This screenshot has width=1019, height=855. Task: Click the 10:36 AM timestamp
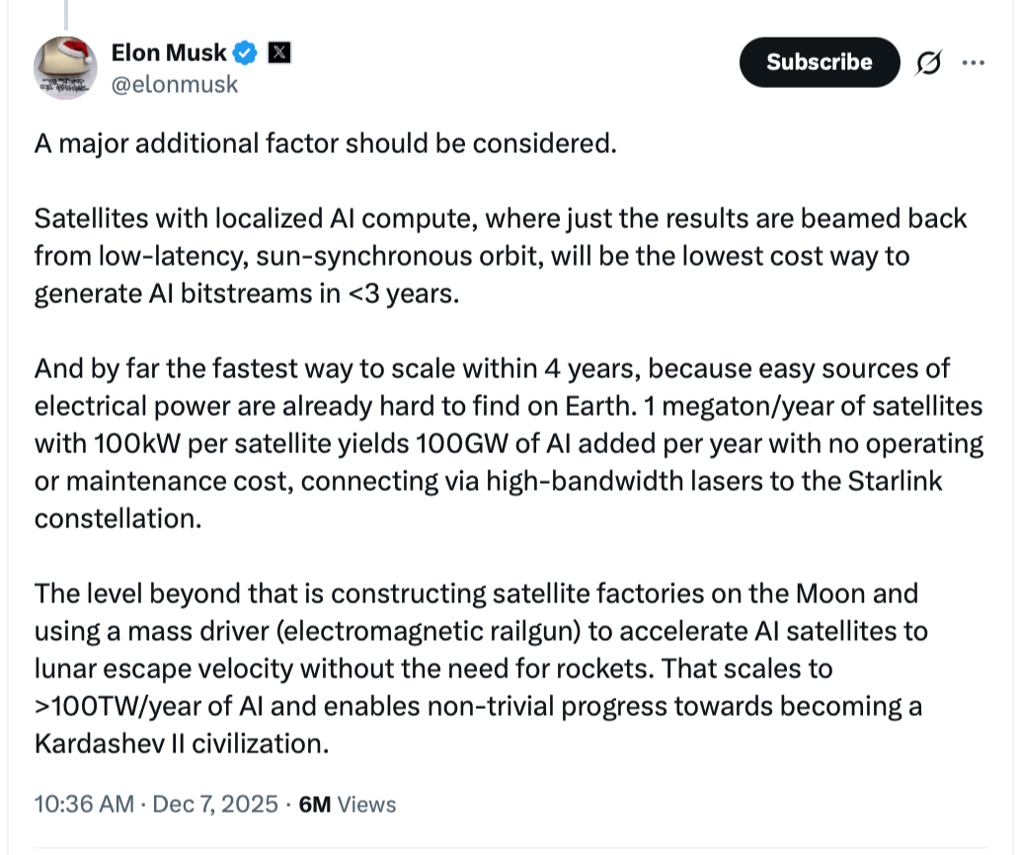click(x=84, y=805)
